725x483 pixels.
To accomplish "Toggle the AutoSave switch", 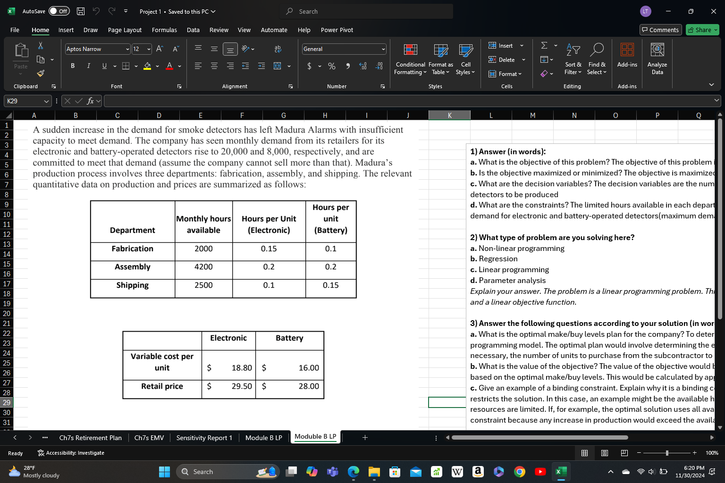I will [x=59, y=11].
